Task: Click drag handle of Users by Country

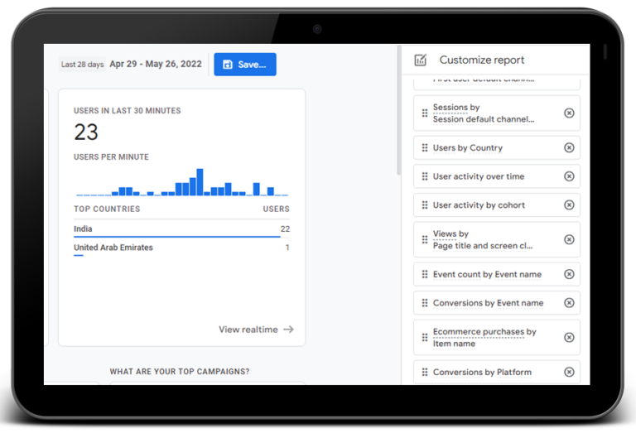Action: [425, 147]
